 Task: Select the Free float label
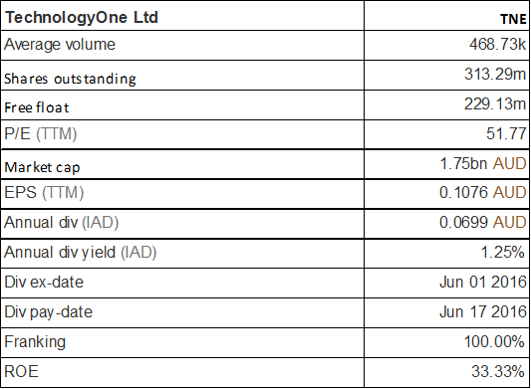[x=37, y=107]
